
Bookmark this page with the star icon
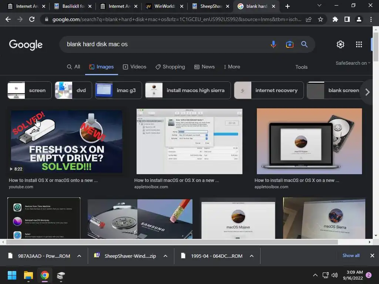tap(321, 19)
